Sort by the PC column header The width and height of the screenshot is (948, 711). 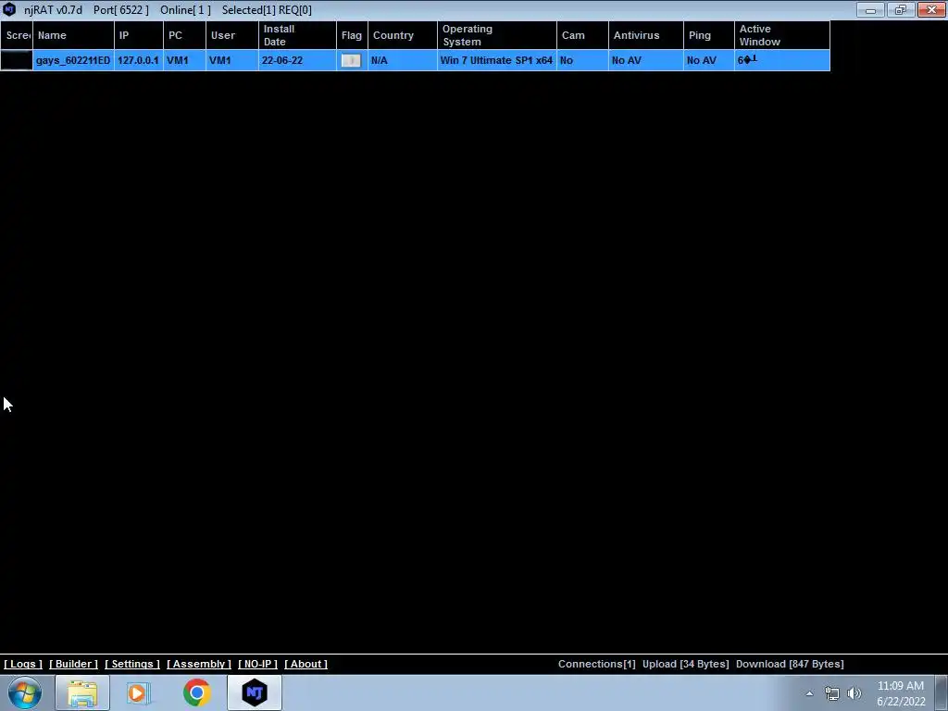click(x=184, y=35)
